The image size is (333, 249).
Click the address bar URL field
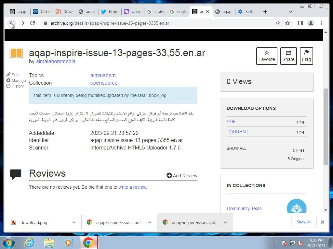(x=157, y=23)
